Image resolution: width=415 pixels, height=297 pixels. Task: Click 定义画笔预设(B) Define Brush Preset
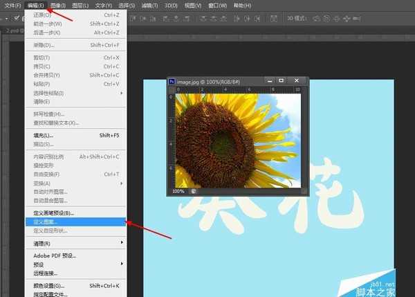point(54,213)
